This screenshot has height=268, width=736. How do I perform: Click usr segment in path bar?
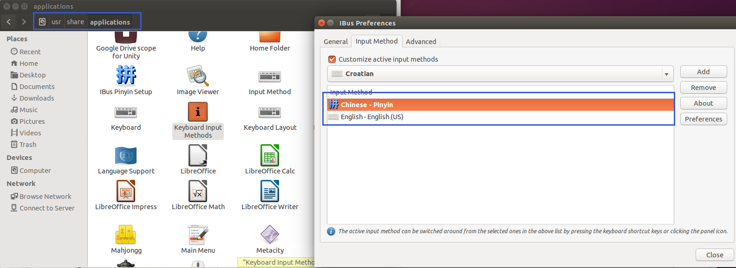56,22
